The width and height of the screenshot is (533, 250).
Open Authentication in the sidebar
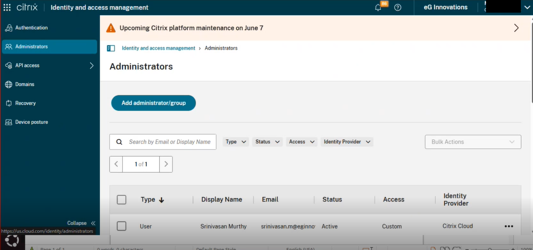click(x=31, y=28)
